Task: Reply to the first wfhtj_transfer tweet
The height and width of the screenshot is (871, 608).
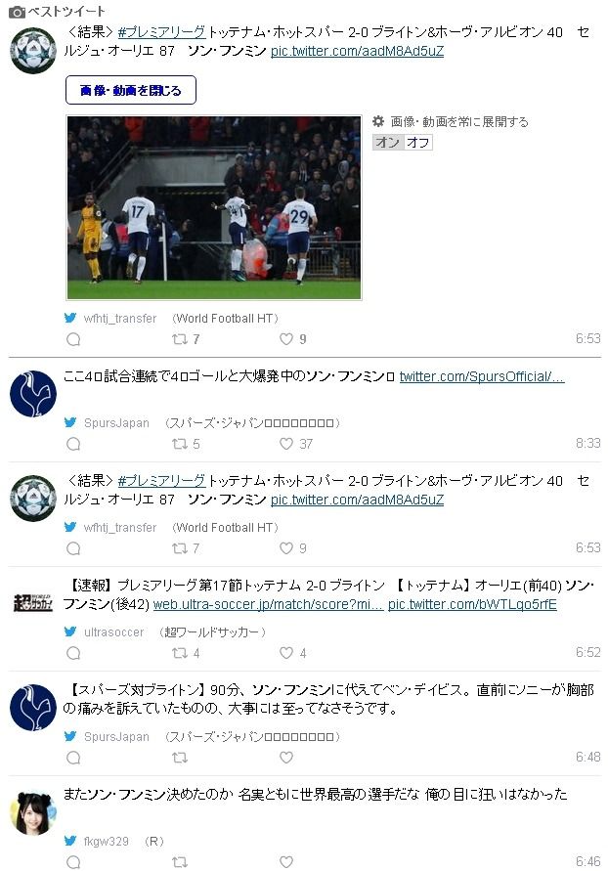Action: 73,339
